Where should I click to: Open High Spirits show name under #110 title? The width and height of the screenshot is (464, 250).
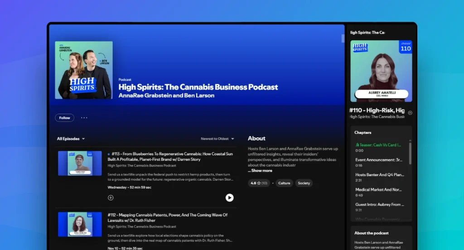[377, 117]
